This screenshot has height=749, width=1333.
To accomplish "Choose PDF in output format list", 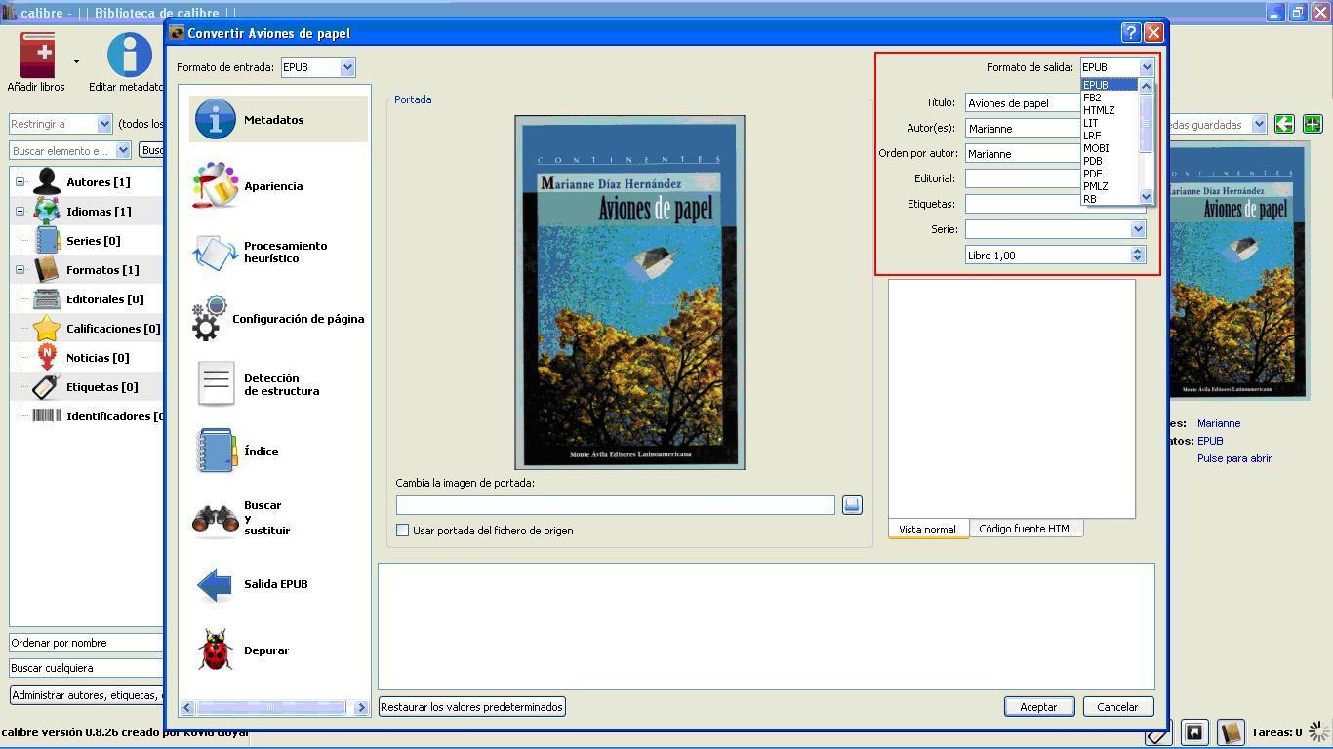I will tap(1110, 174).
